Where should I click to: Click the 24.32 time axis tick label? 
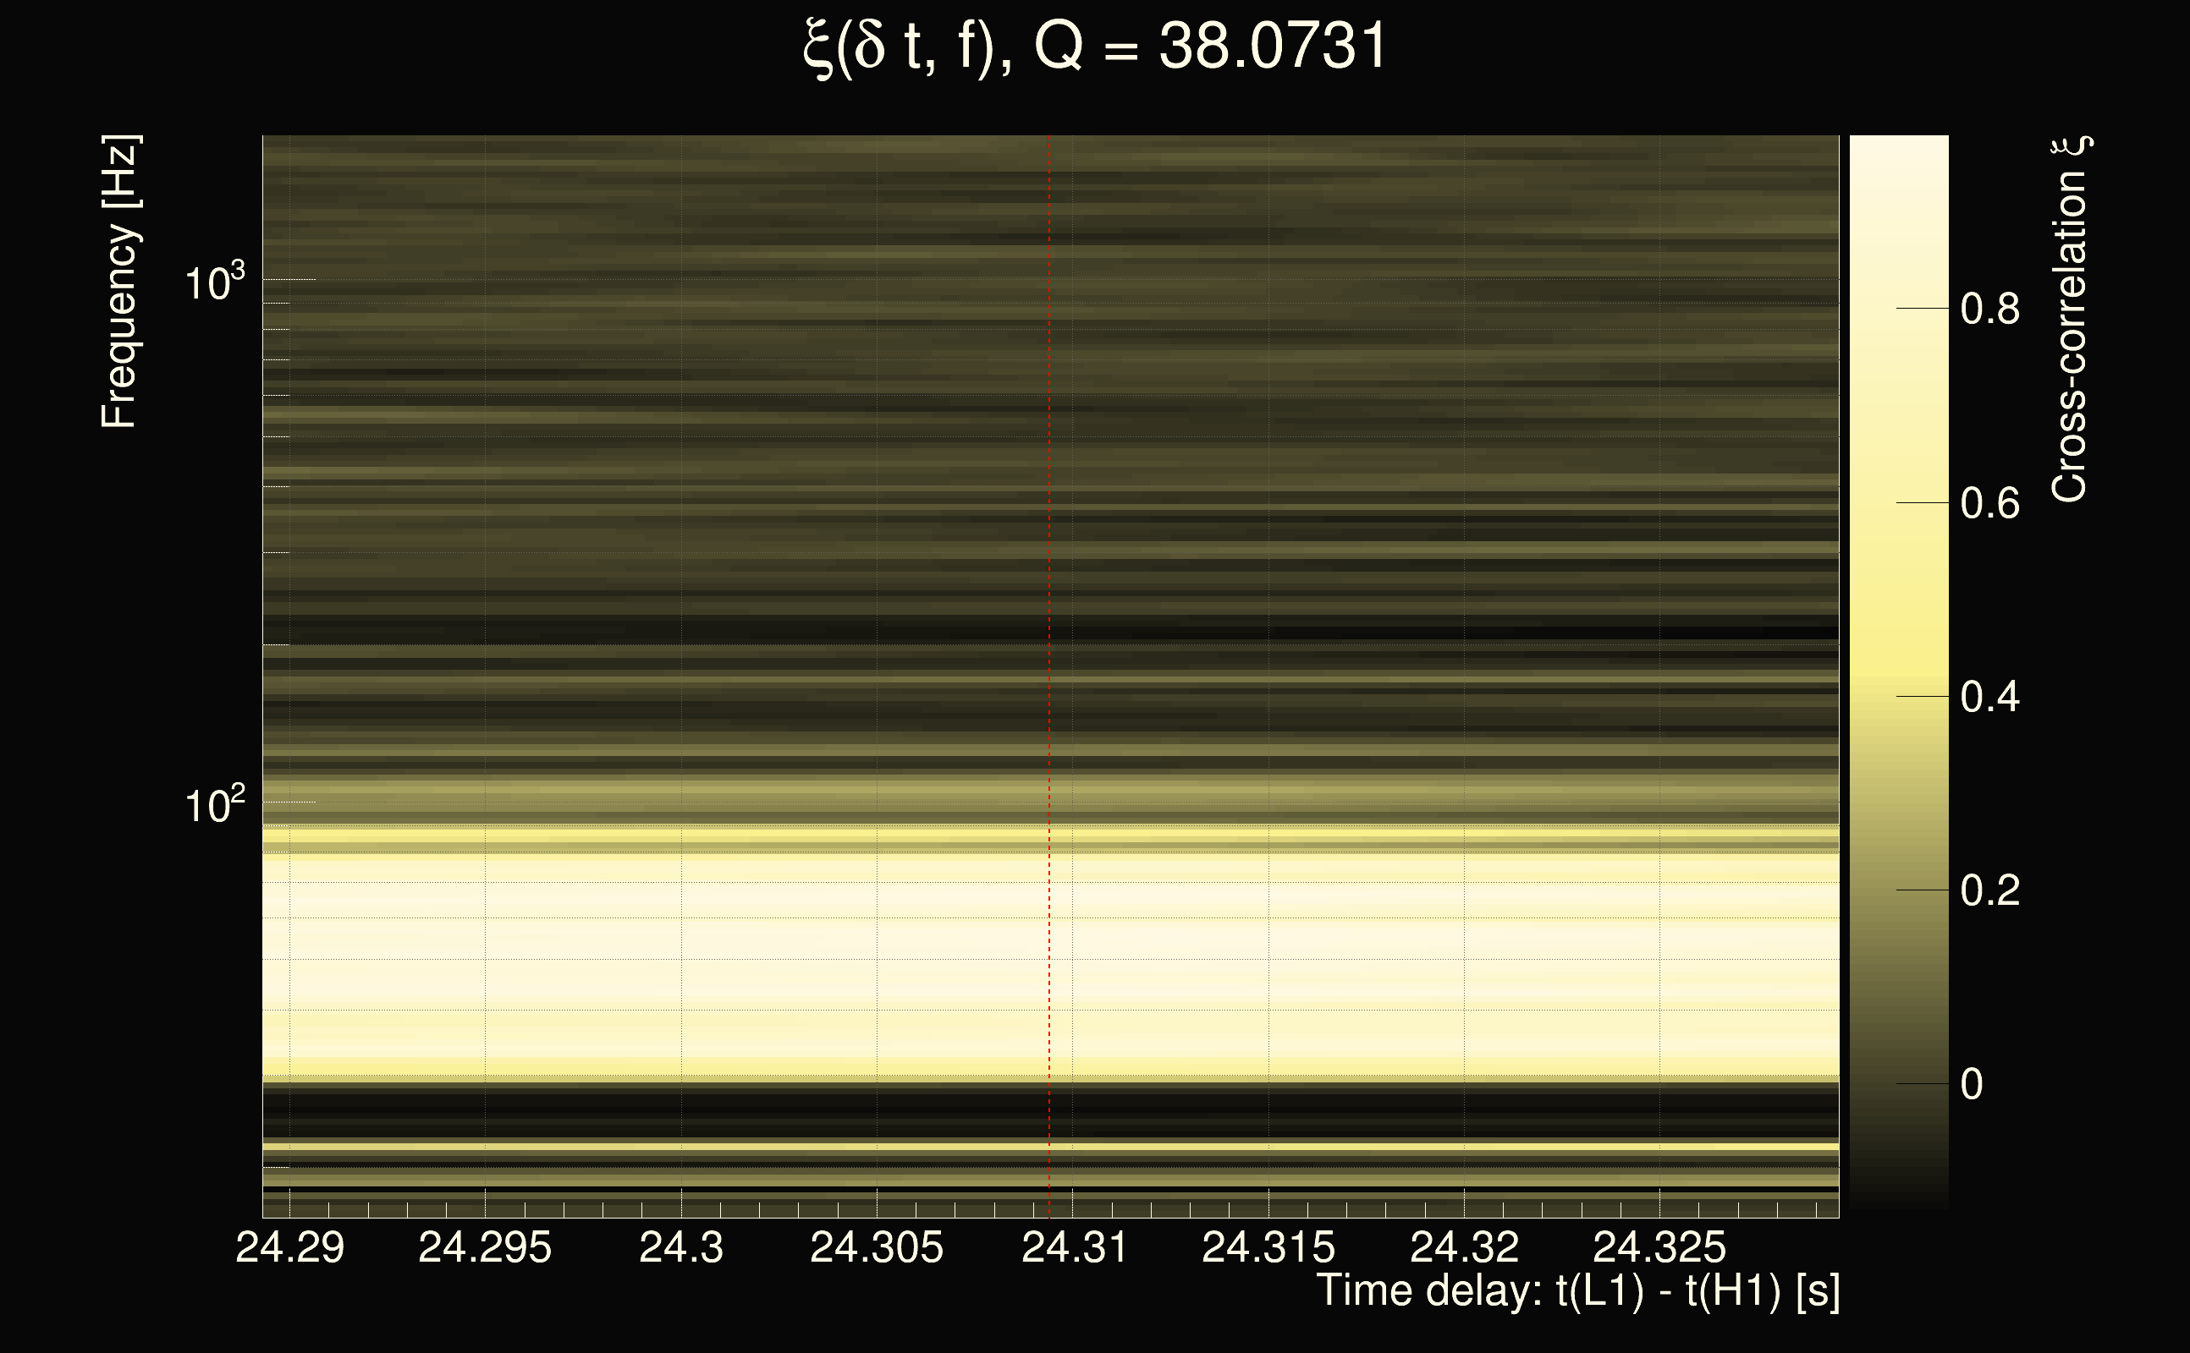[x=1464, y=1247]
